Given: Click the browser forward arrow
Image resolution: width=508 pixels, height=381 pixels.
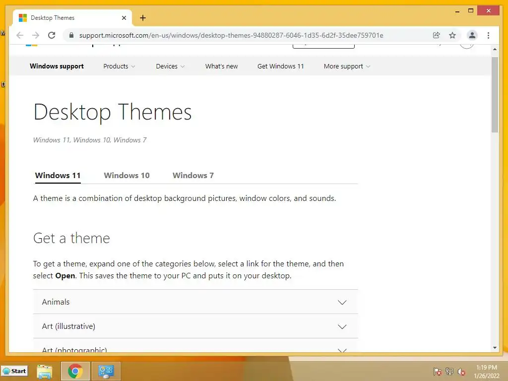Looking at the screenshot, I should [x=36, y=35].
